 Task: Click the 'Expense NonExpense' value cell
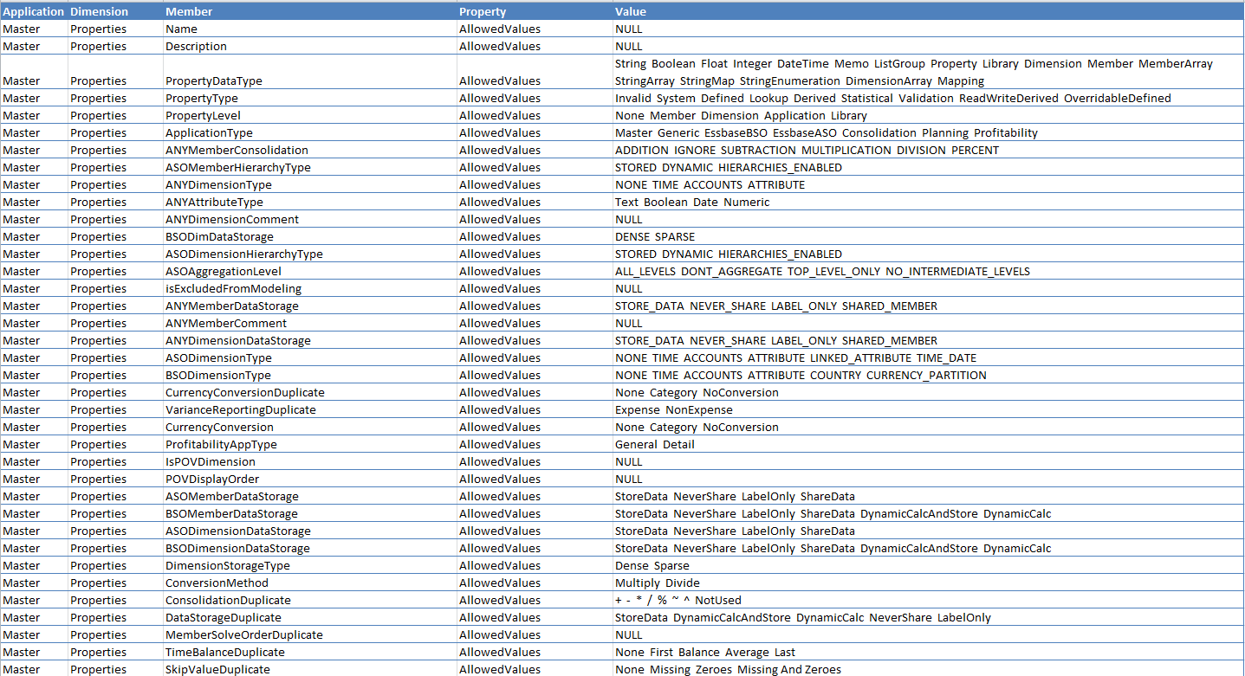tap(928, 410)
